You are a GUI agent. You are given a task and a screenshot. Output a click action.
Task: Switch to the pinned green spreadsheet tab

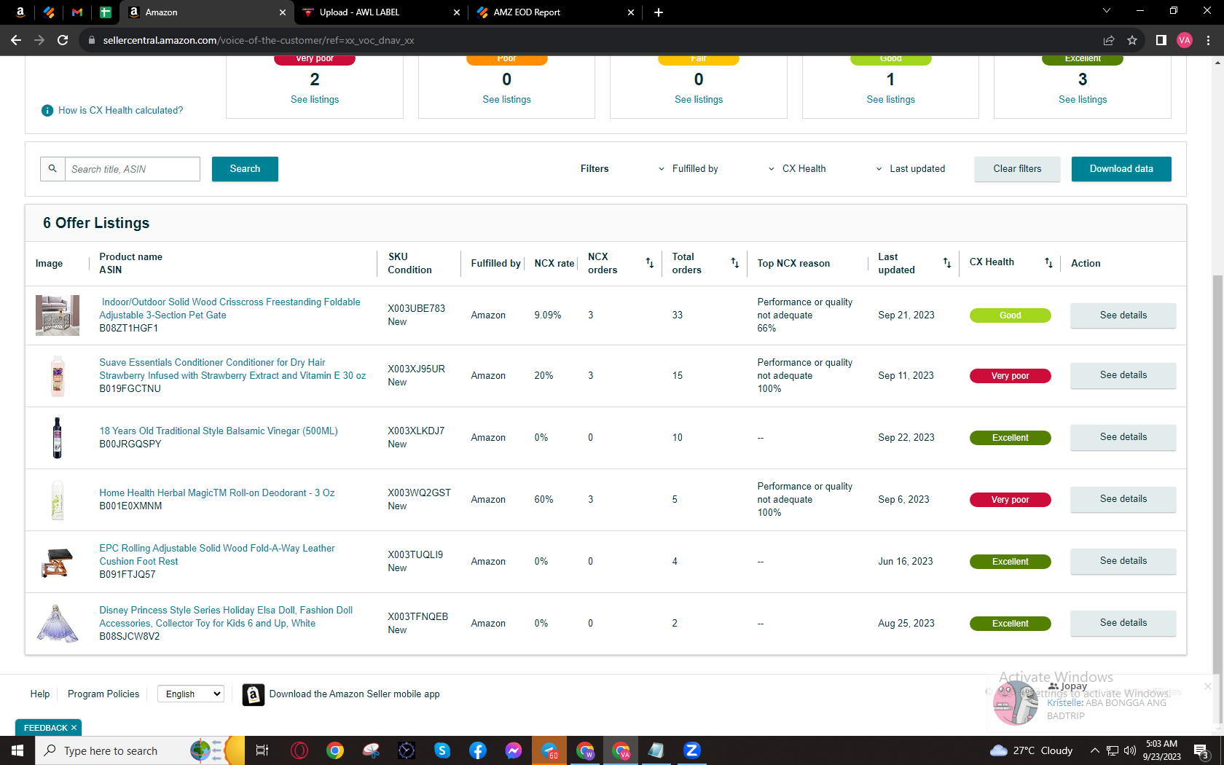tap(106, 12)
